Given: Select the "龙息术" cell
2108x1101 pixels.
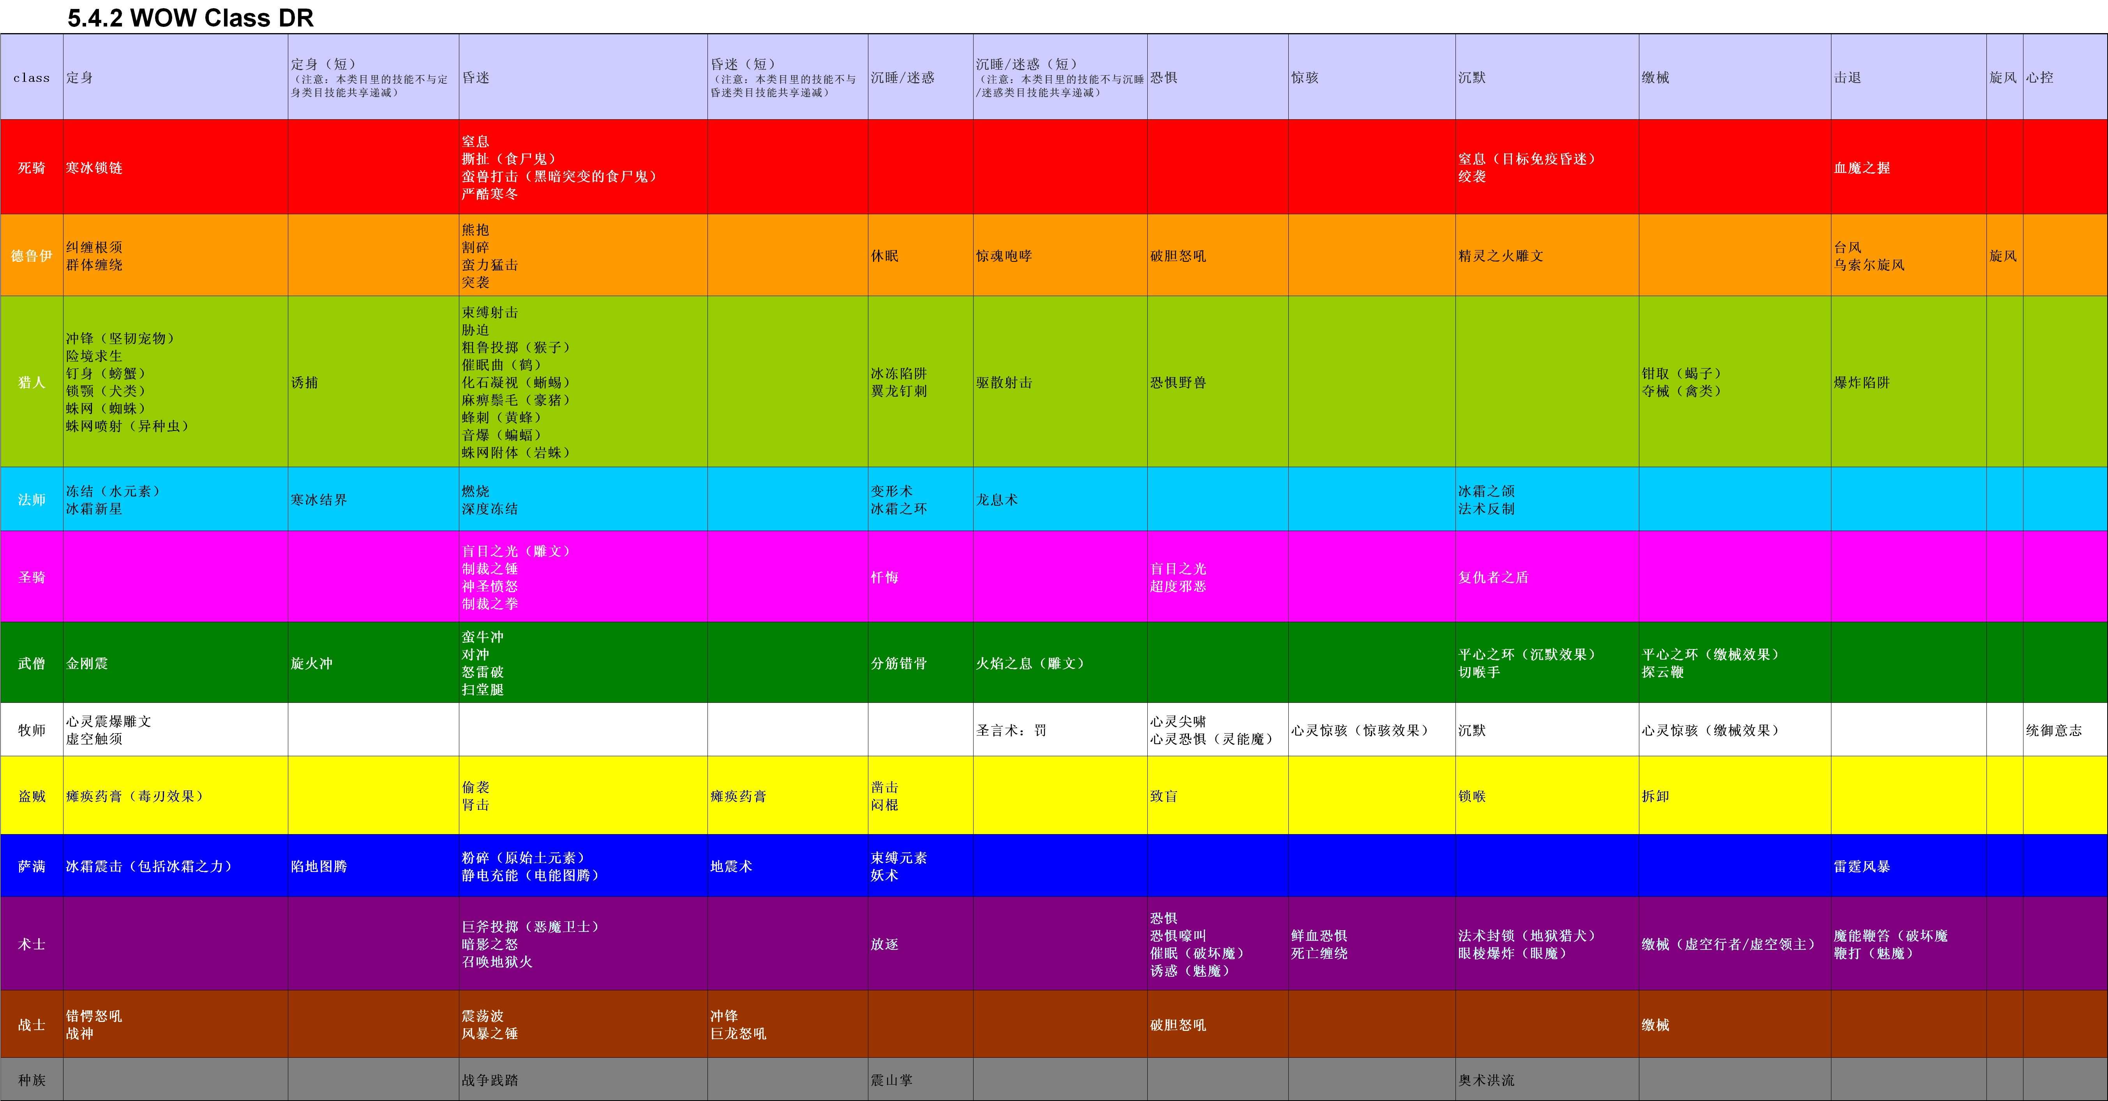Looking at the screenshot, I should click(x=1060, y=499).
